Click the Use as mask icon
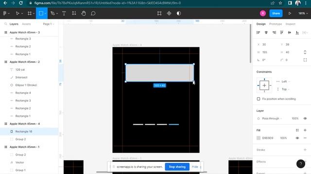 (179, 13)
